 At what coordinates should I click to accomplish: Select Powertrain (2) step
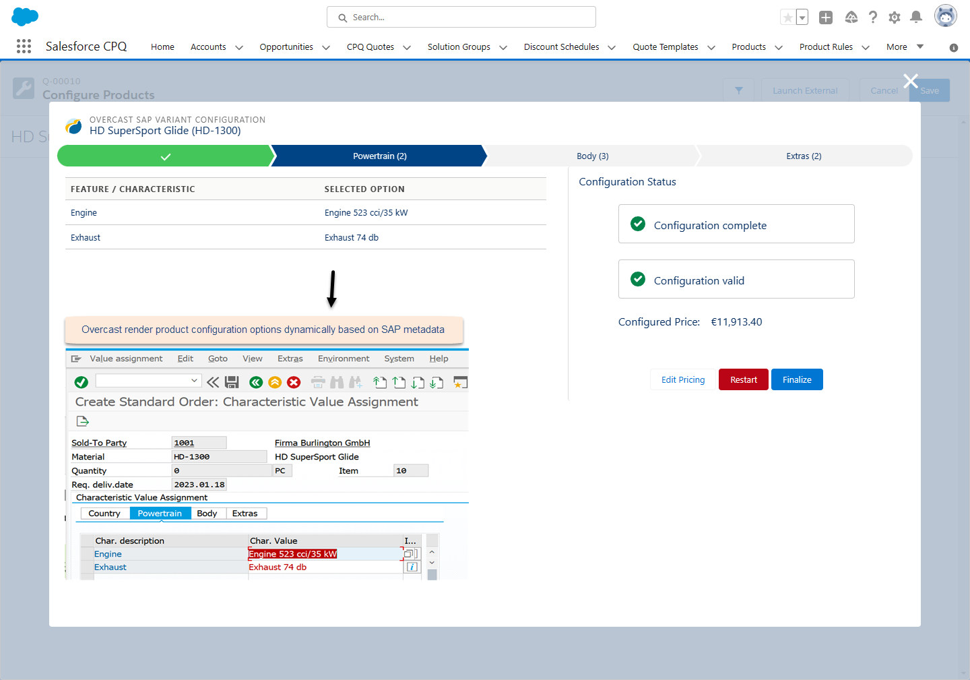380,156
